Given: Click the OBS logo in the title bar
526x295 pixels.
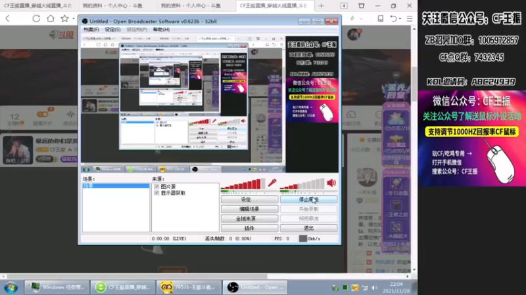Looking at the screenshot, I should pos(85,22).
